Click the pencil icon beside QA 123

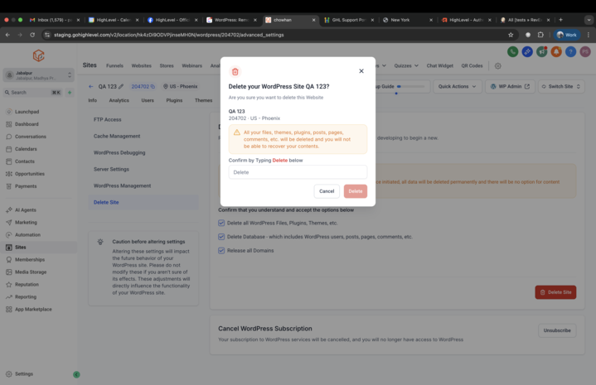121,87
